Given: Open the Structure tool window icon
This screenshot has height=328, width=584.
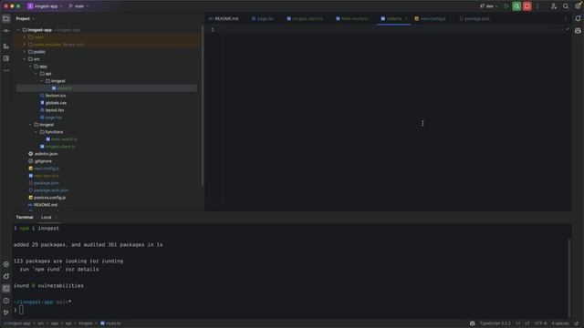Looking at the screenshot, I should pos(6,46).
